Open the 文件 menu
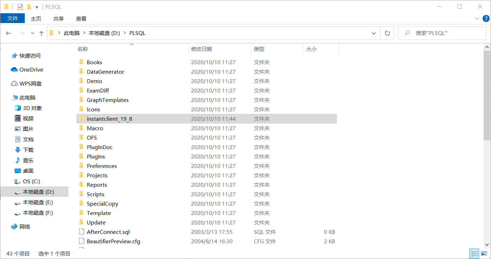Image resolution: width=491 pixels, height=259 pixels. (x=13, y=18)
